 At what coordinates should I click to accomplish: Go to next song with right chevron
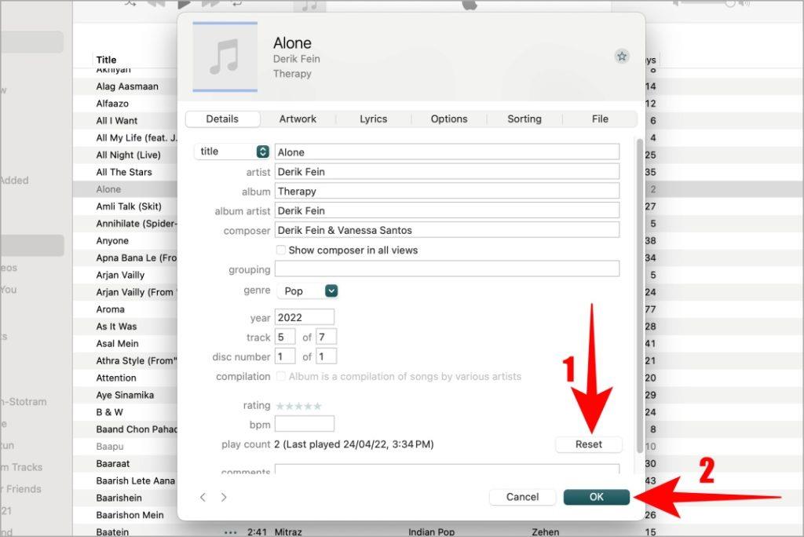(224, 497)
